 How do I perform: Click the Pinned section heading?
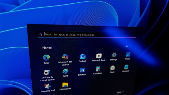pos(47,47)
